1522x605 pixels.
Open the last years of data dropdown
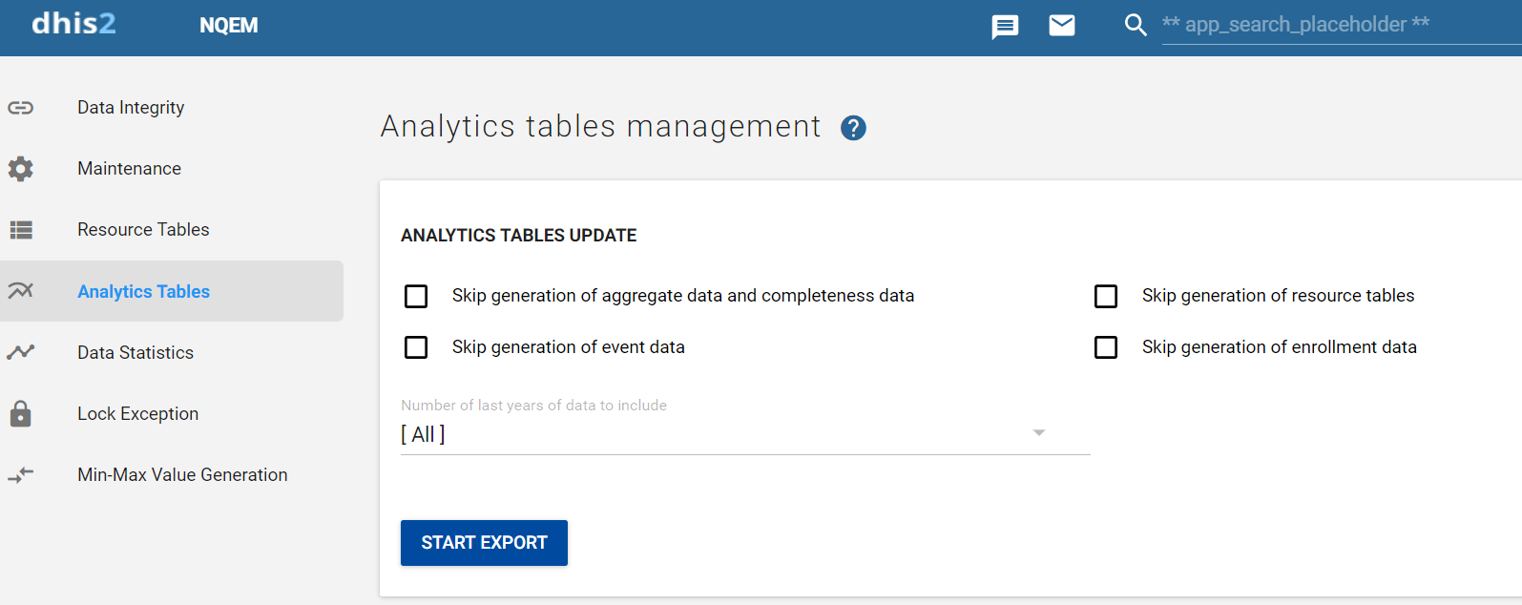click(745, 434)
